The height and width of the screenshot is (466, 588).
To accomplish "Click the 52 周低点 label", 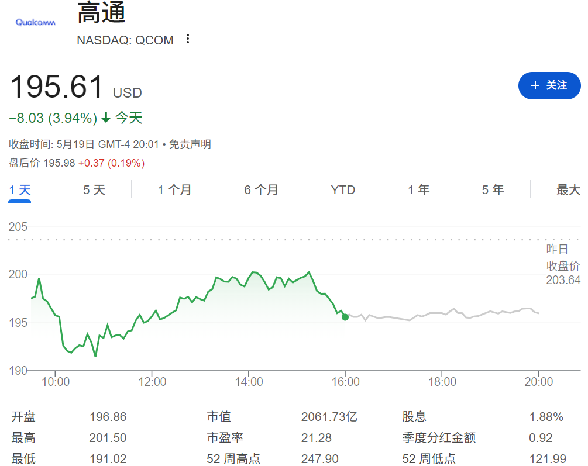I will (429, 459).
